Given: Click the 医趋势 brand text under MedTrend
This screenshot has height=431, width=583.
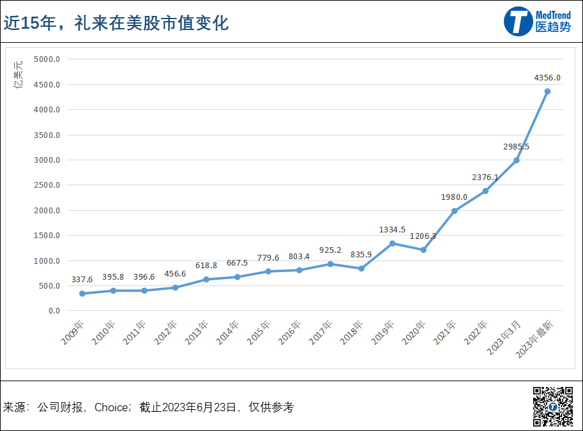Looking at the screenshot, I should pyautogui.click(x=553, y=27).
